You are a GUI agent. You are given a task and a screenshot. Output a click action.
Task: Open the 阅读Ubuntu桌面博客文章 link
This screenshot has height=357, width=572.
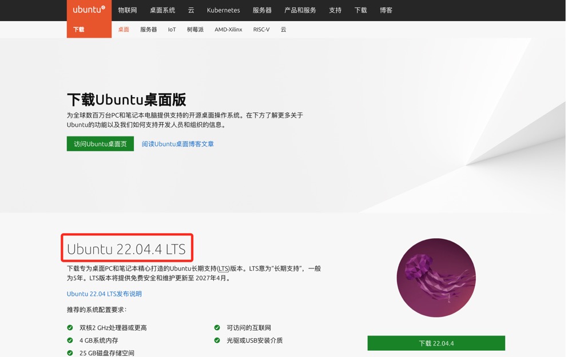(x=178, y=144)
